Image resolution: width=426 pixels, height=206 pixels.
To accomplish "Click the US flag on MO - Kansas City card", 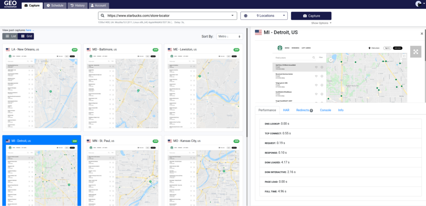I will click(x=170, y=141).
